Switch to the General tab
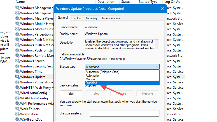Image resolution: width=217 pixels, height=122 pixels. click(x=63, y=18)
